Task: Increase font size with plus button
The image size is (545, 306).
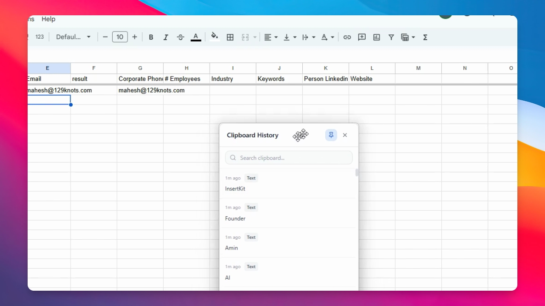Action: (x=134, y=37)
